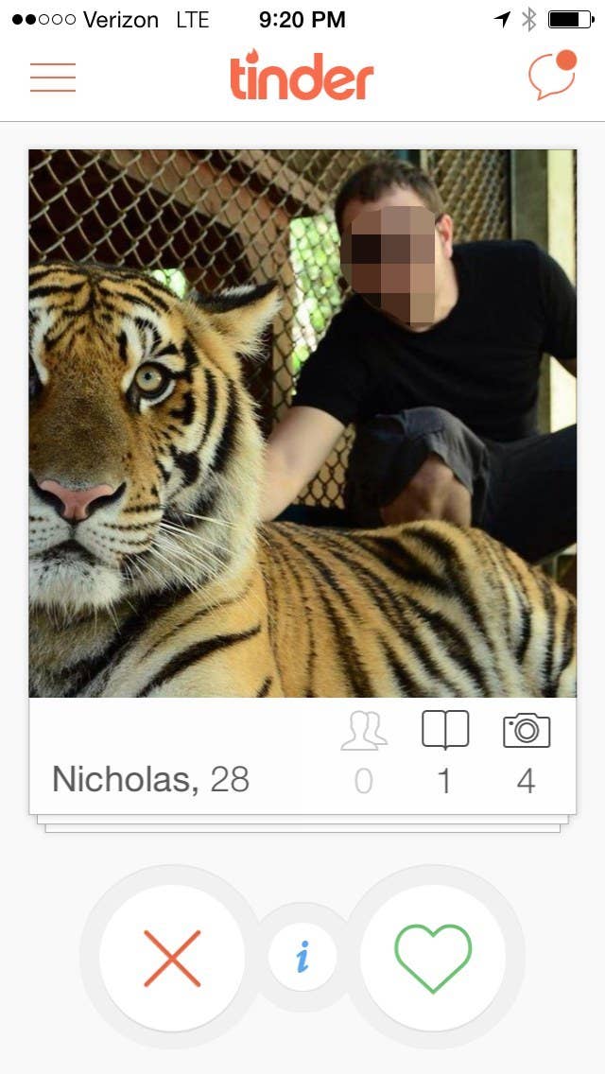The height and width of the screenshot is (1074, 605).
Task: Tap the green heart like button
Action: (x=433, y=958)
